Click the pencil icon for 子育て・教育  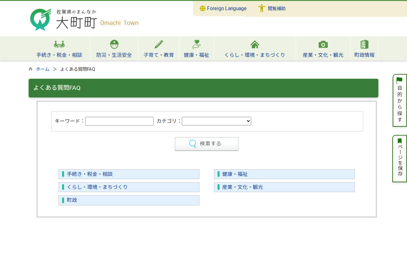click(159, 44)
